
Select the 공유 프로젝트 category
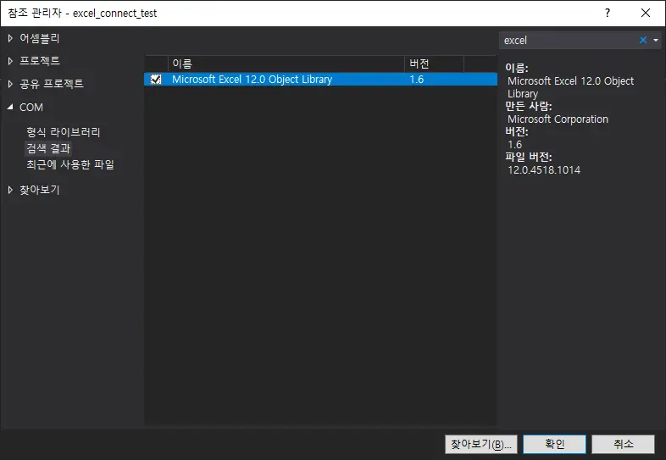tap(52, 84)
